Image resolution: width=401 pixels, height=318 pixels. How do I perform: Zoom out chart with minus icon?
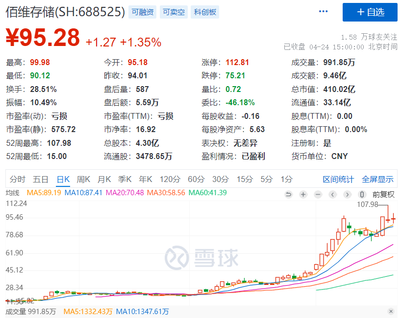[318, 195]
